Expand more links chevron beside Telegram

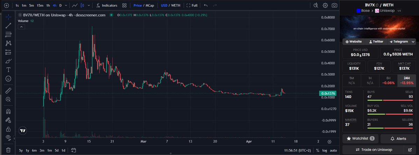click(413, 41)
